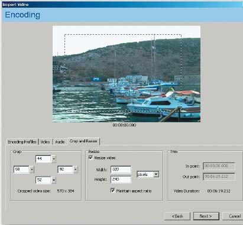
Task: Click the cropped video size value 570 x 384
Action: tap(66, 191)
